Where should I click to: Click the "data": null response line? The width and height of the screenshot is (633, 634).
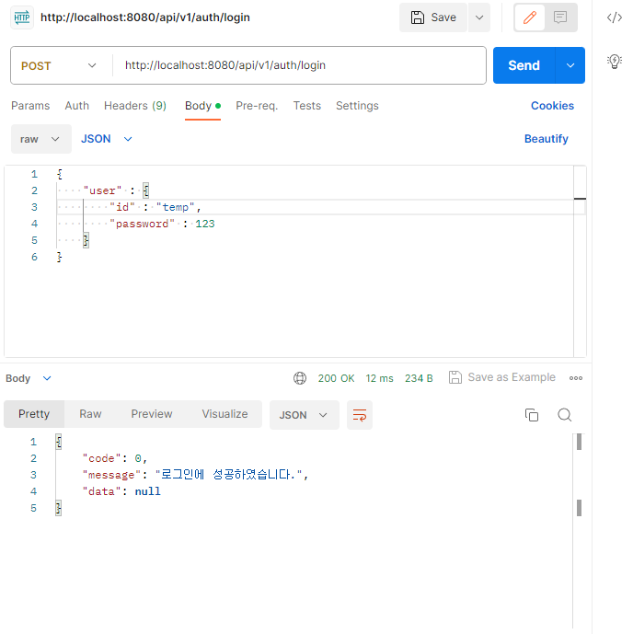coord(121,491)
